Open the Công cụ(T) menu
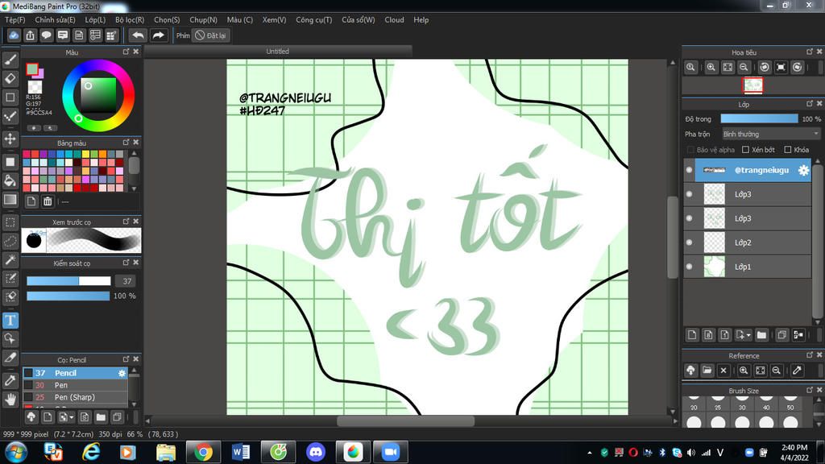Viewport: 825px width, 464px height. [x=313, y=19]
